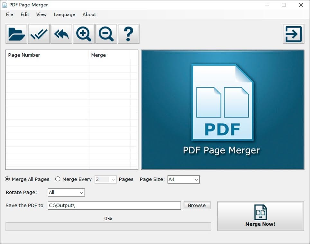Image resolution: width=310 pixels, height=244 pixels.
Task: Open the Edit menu
Action: 24,14
